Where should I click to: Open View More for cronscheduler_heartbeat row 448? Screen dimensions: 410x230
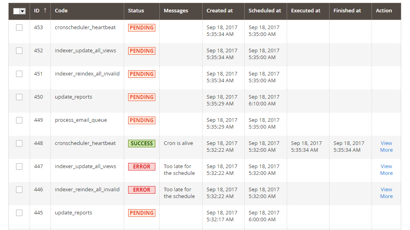pos(386,147)
